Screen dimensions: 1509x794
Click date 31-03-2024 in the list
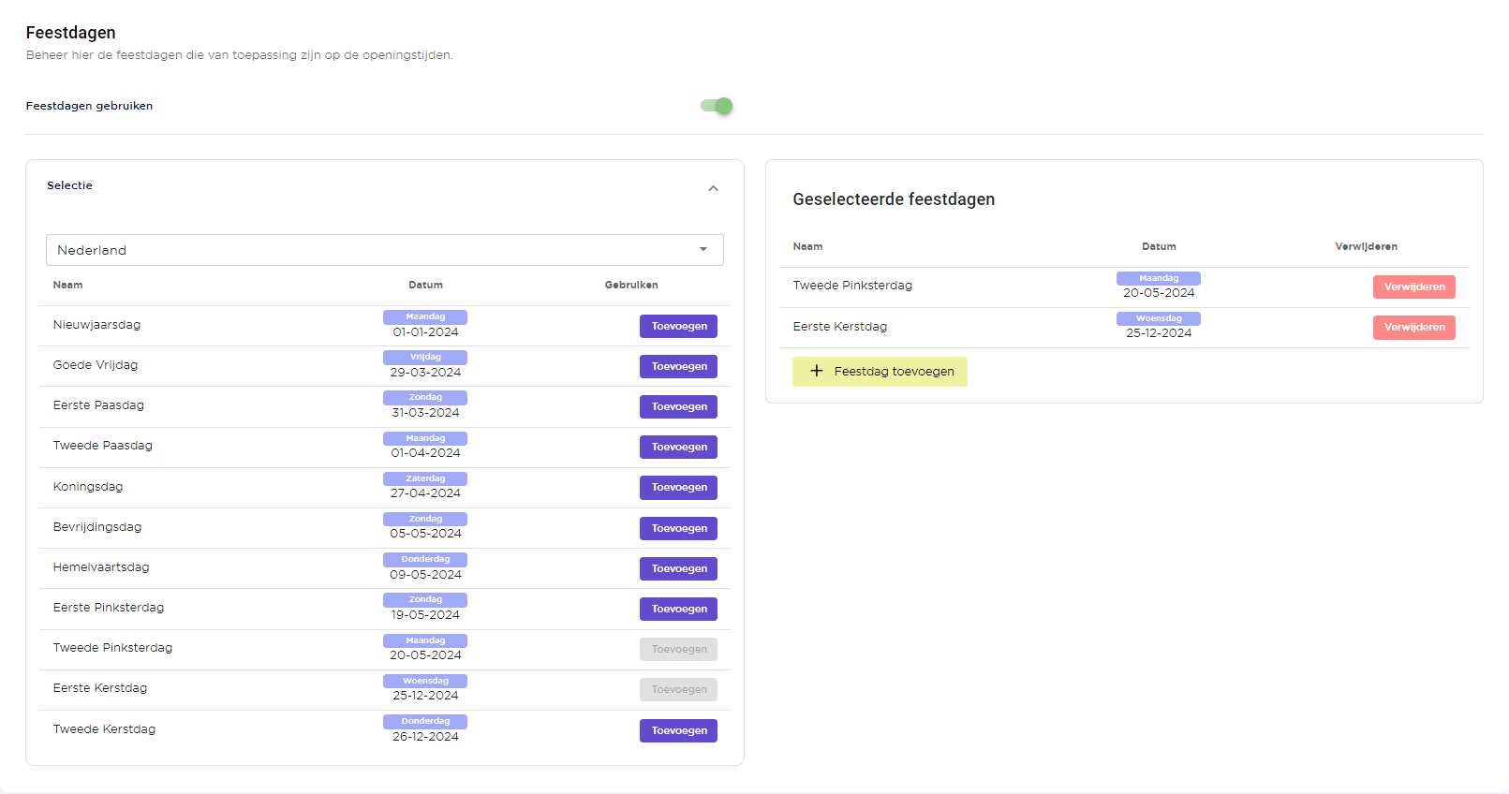425,413
